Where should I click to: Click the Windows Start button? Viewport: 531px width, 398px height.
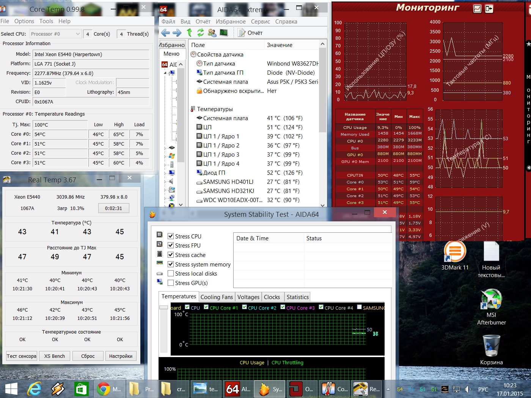pos(11,389)
